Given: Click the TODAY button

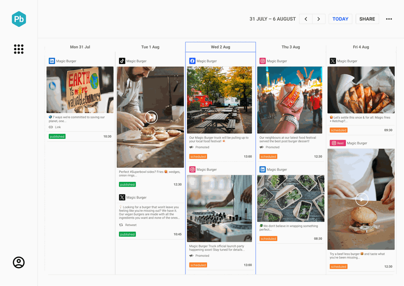Looking at the screenshot, I should pyautogui.click(x=340, y=19).
